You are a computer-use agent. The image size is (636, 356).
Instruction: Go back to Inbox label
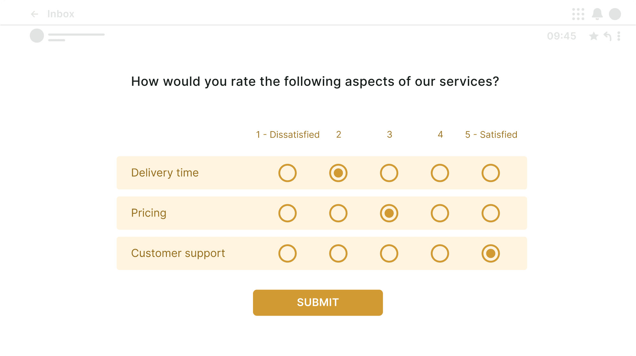(61, 14)
